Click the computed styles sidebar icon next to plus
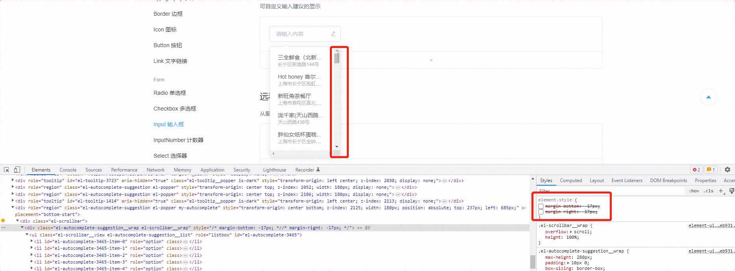This screenshot has width=735, height=271. tap(731, 191)
